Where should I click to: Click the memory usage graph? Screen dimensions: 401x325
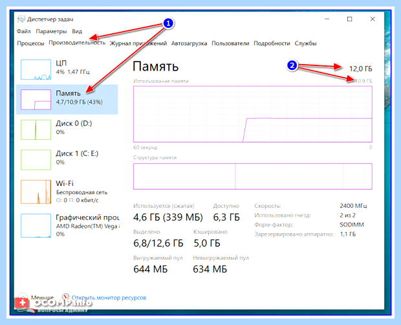click(253, 114)
